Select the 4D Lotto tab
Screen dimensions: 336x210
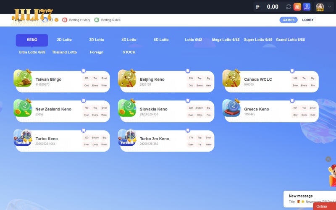(x=129, y=39)
